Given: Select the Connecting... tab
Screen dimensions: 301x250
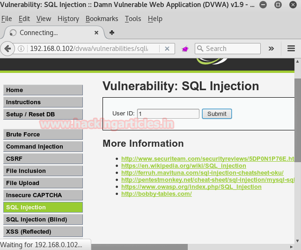Looking at the screenshot, I should tap(54, 33).
